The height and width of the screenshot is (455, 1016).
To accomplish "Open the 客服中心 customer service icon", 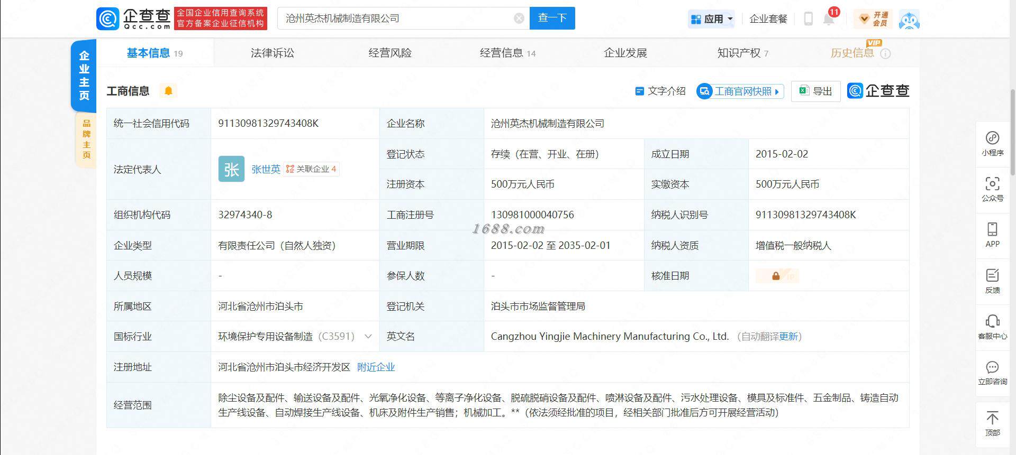I will (992, 327).
